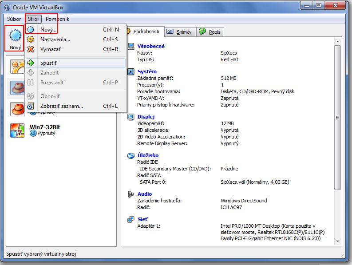352x265 pixels.
Task: Click the details pane scroll up arrow
Action: tap(338, 41)
